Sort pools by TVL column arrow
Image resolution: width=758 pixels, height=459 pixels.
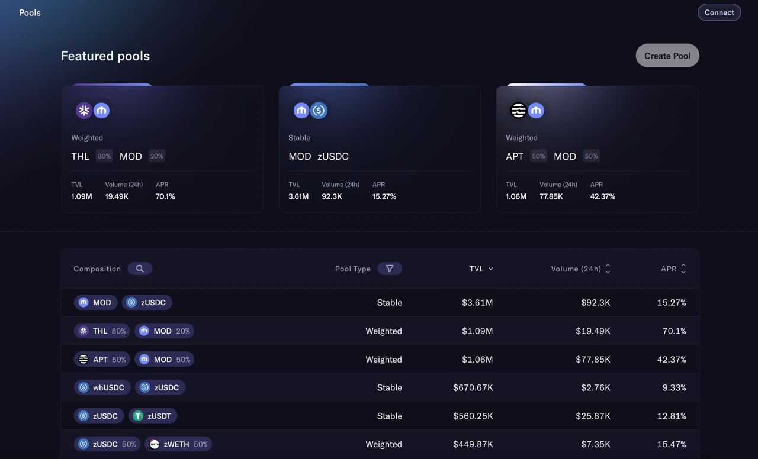click(490, 269)
